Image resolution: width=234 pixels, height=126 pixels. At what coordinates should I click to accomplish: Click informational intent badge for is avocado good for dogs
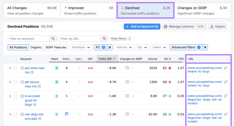pyautogui.click(x=56, y=96)
